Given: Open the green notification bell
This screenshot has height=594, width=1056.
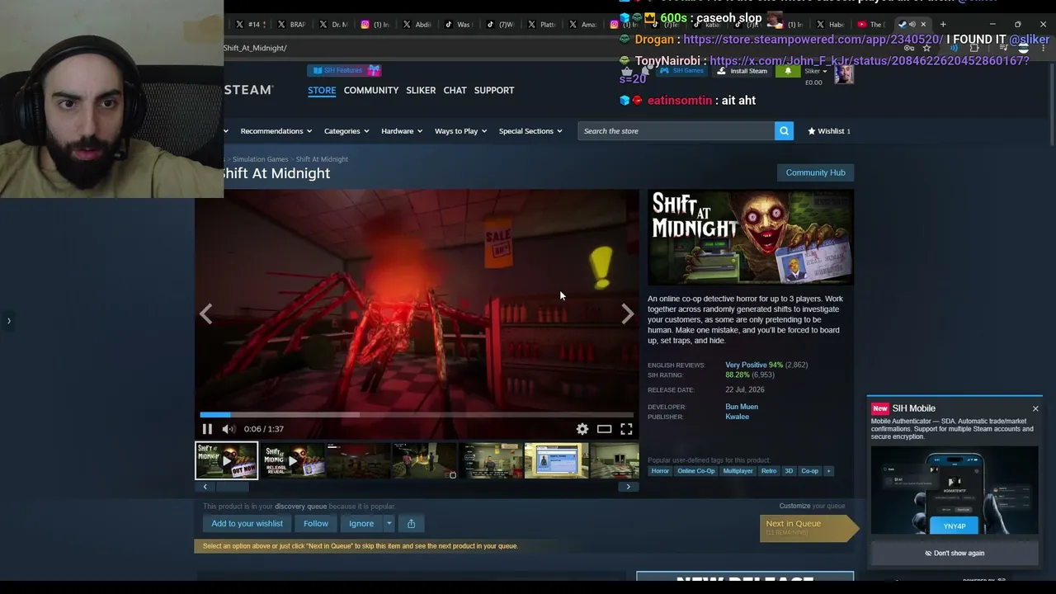Looking at the screenshot, I should [788, 71].
